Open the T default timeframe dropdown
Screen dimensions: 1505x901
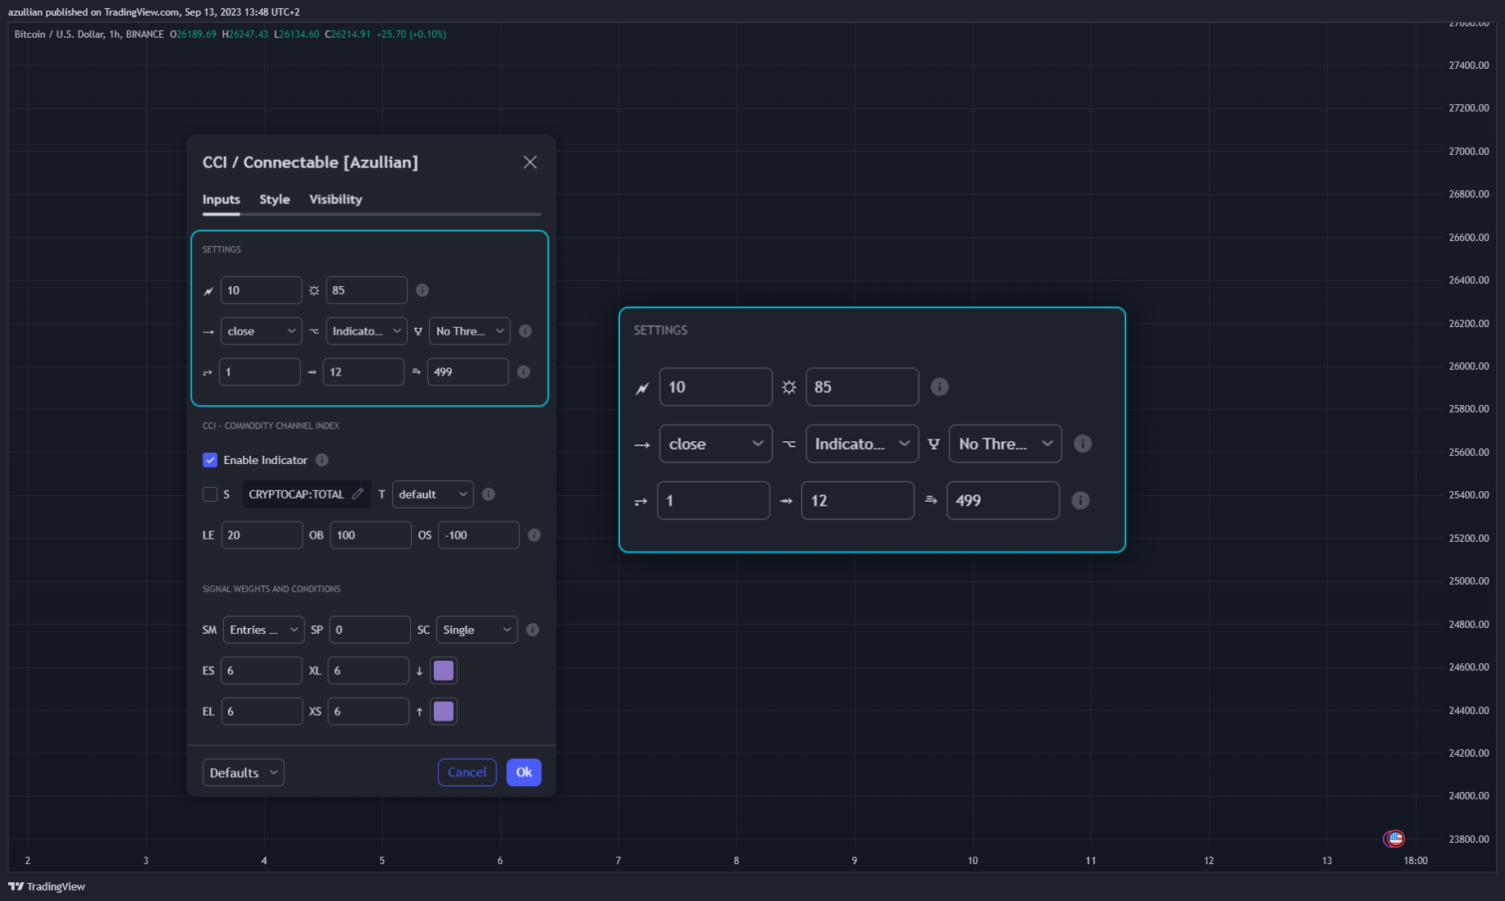tap(433, 494)
